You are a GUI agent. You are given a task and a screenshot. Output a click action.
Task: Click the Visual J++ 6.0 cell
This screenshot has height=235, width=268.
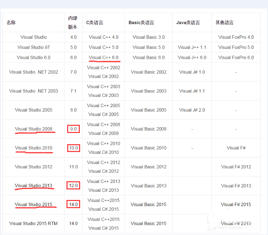[192, 57]
